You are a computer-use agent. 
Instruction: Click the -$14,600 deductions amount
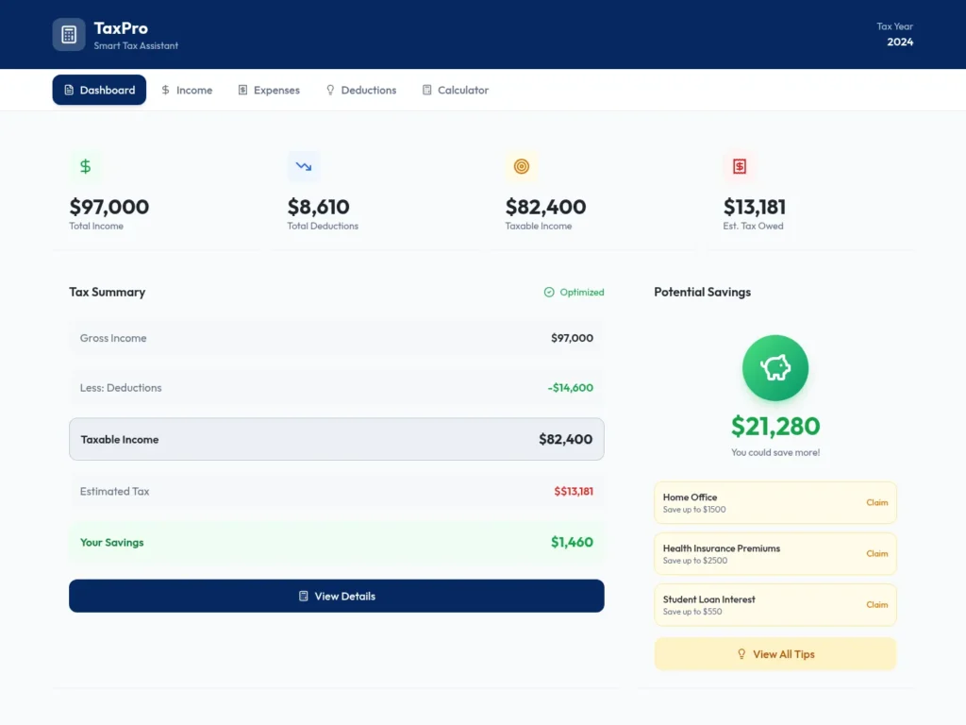(571, 388)
